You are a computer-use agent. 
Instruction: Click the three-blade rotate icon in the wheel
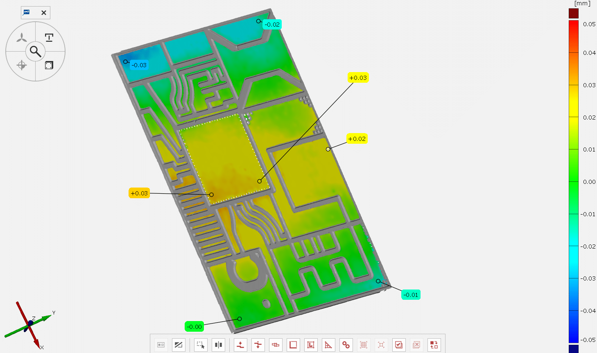pyautogui.click(x=22, y=38)
